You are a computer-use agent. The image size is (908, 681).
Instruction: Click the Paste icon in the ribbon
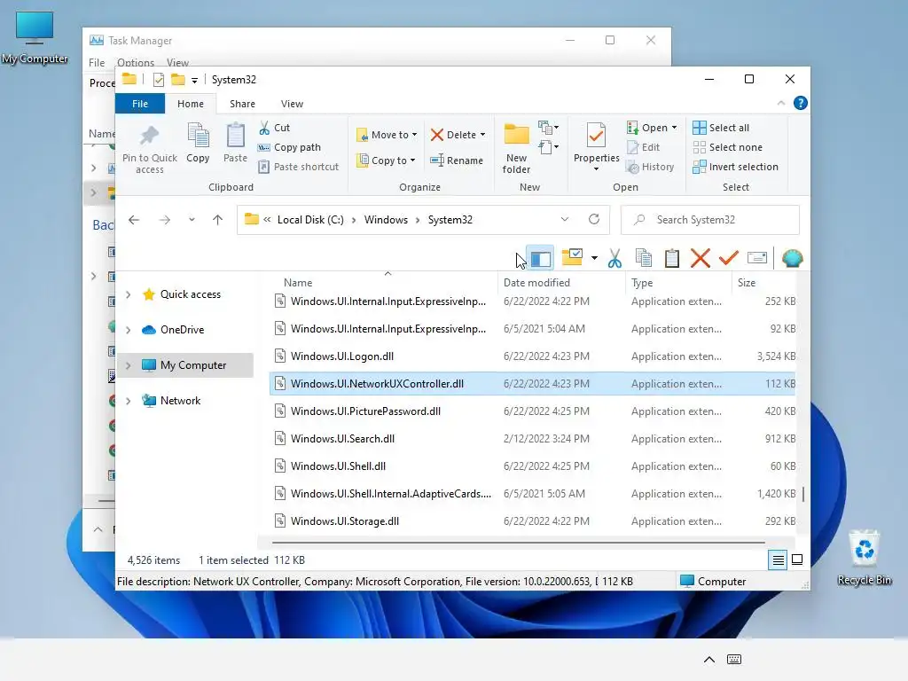pos(235,143)
